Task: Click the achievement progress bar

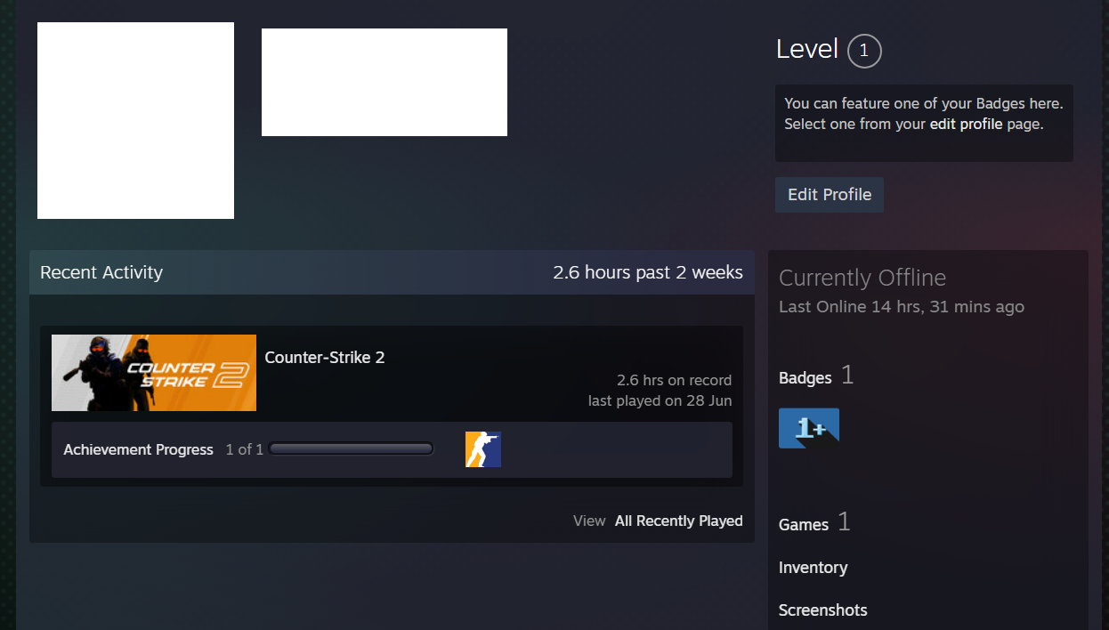Action: 352,449
